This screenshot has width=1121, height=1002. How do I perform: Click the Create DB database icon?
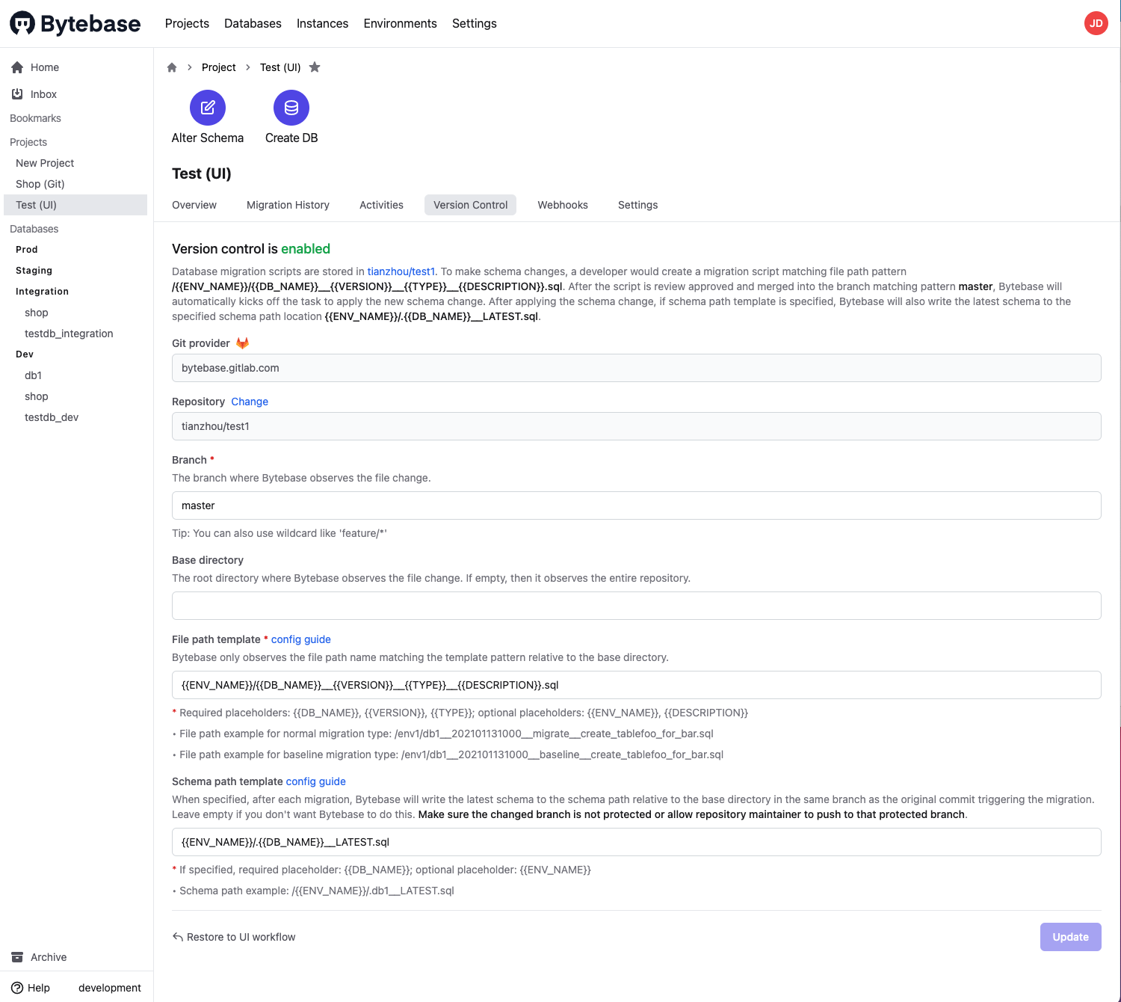click(291, 108)
